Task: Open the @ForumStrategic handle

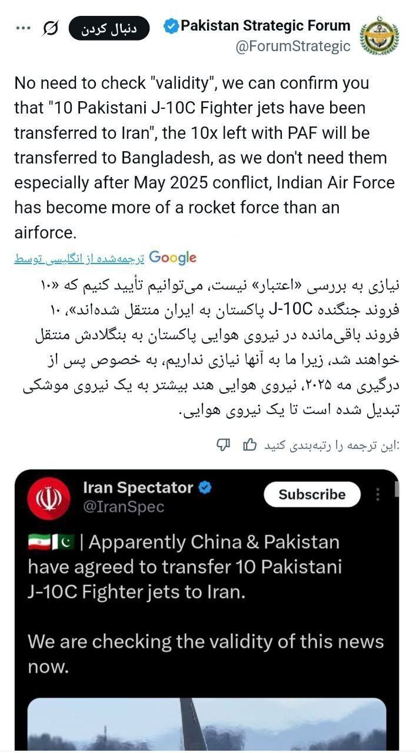Action: (292, 46)
